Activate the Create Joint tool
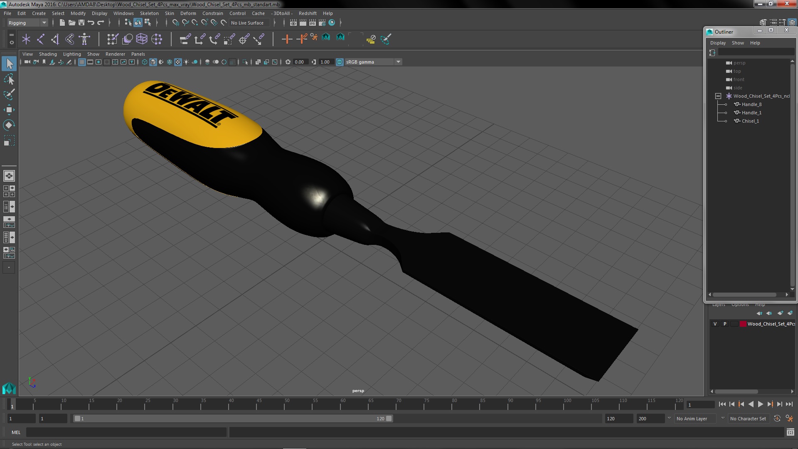 [41, 39]
